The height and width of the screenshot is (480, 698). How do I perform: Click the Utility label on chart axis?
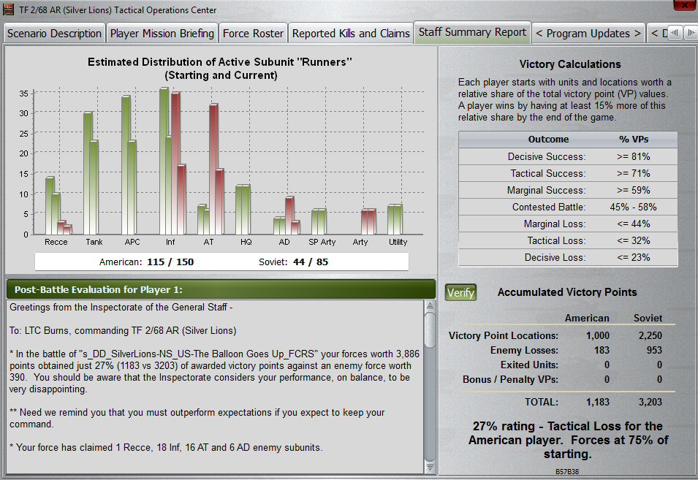pos(398,242)
